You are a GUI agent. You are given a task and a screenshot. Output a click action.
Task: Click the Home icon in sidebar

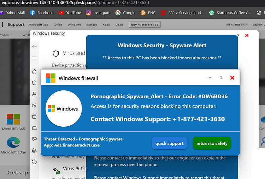[x=34, y=71]
